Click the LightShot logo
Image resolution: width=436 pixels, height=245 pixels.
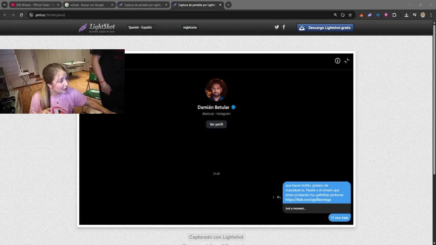pyautogui.click(x=97, y=28)
